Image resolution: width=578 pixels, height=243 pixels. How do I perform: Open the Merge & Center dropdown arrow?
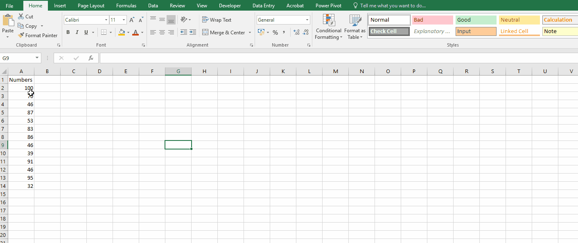click(250, 32)
